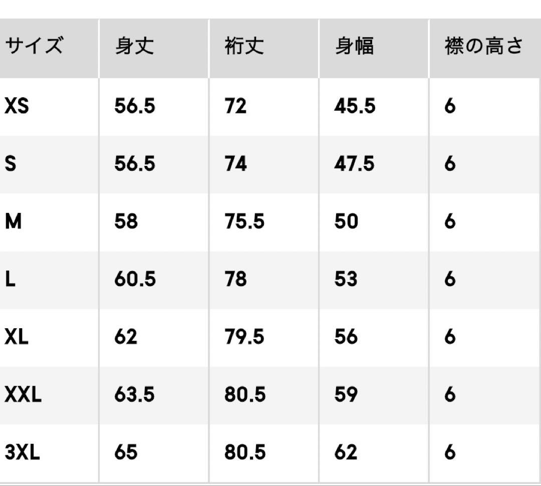Click the 47.5 身幅 value for S

[x=354, y=164]
